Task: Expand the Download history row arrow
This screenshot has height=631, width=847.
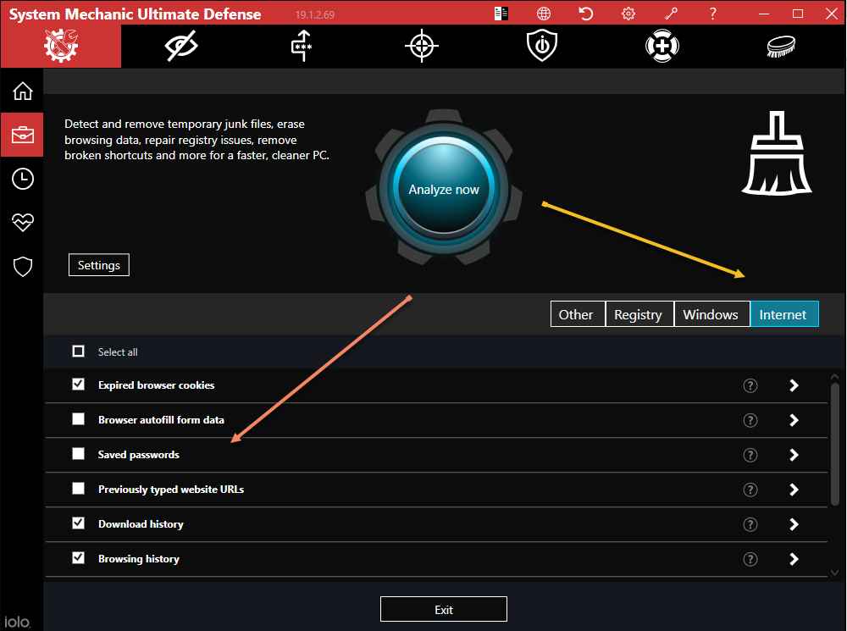Action: pyautogui.click(x=794, y=524)
